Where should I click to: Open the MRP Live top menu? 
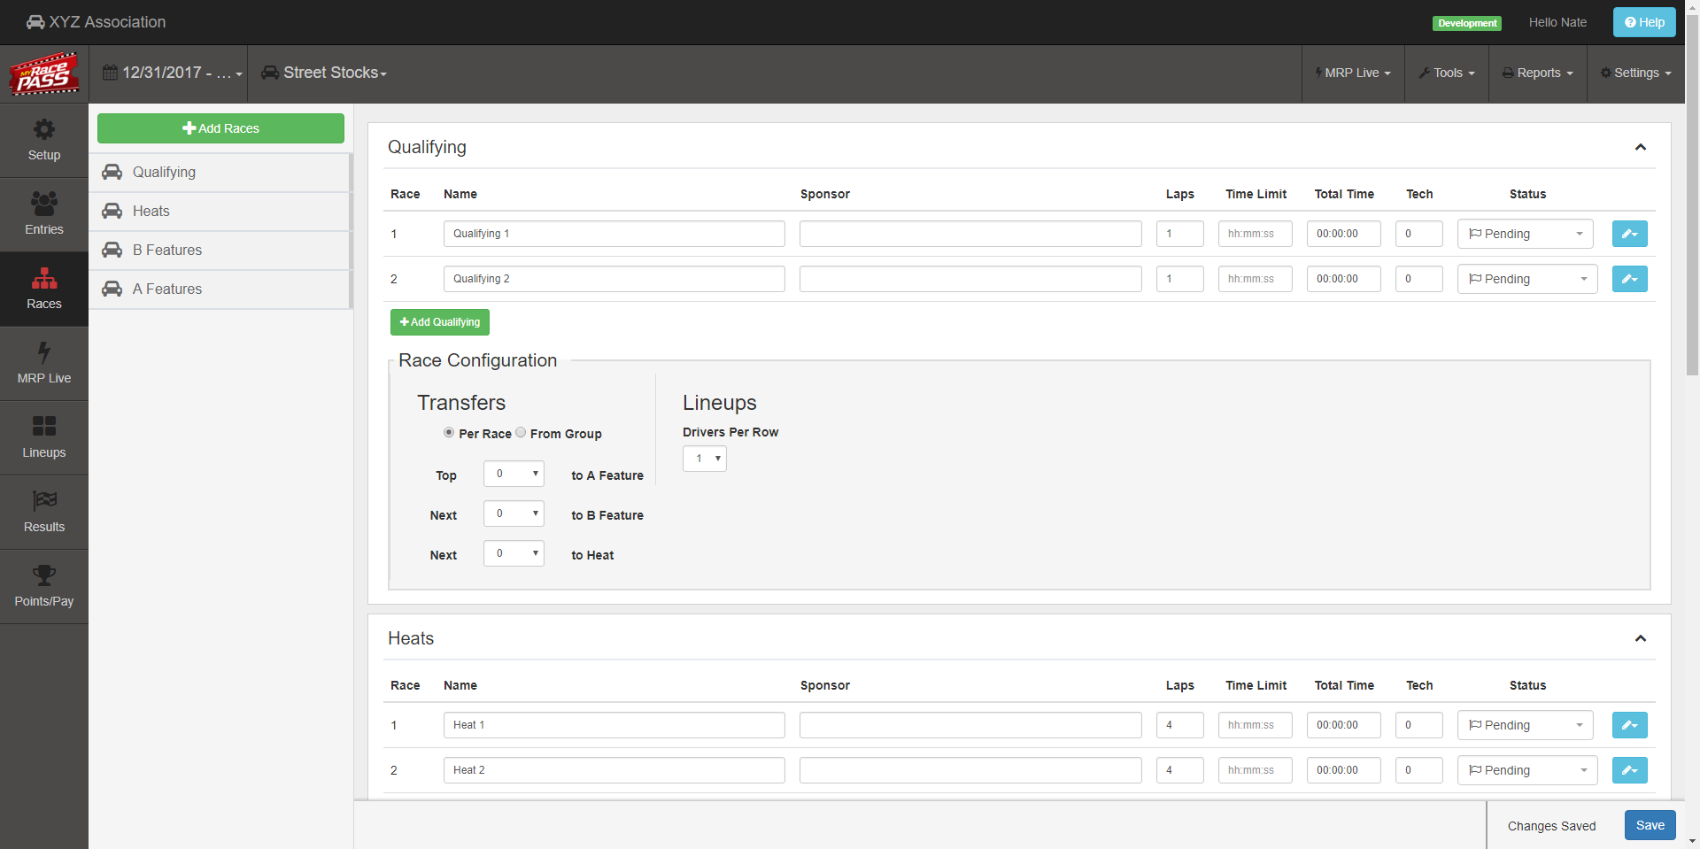1353,73
